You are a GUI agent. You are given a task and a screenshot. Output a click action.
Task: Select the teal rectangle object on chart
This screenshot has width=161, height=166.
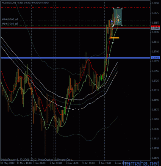pos(118,17)
